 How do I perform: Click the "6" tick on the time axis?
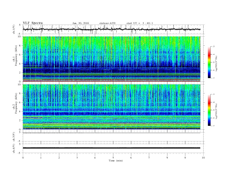[x=131, y=158]
